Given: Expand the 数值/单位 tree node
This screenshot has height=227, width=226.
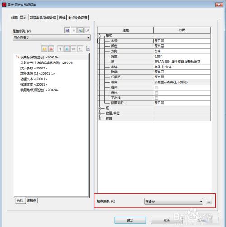Looking at the screenshot, I should click(99, 113).
